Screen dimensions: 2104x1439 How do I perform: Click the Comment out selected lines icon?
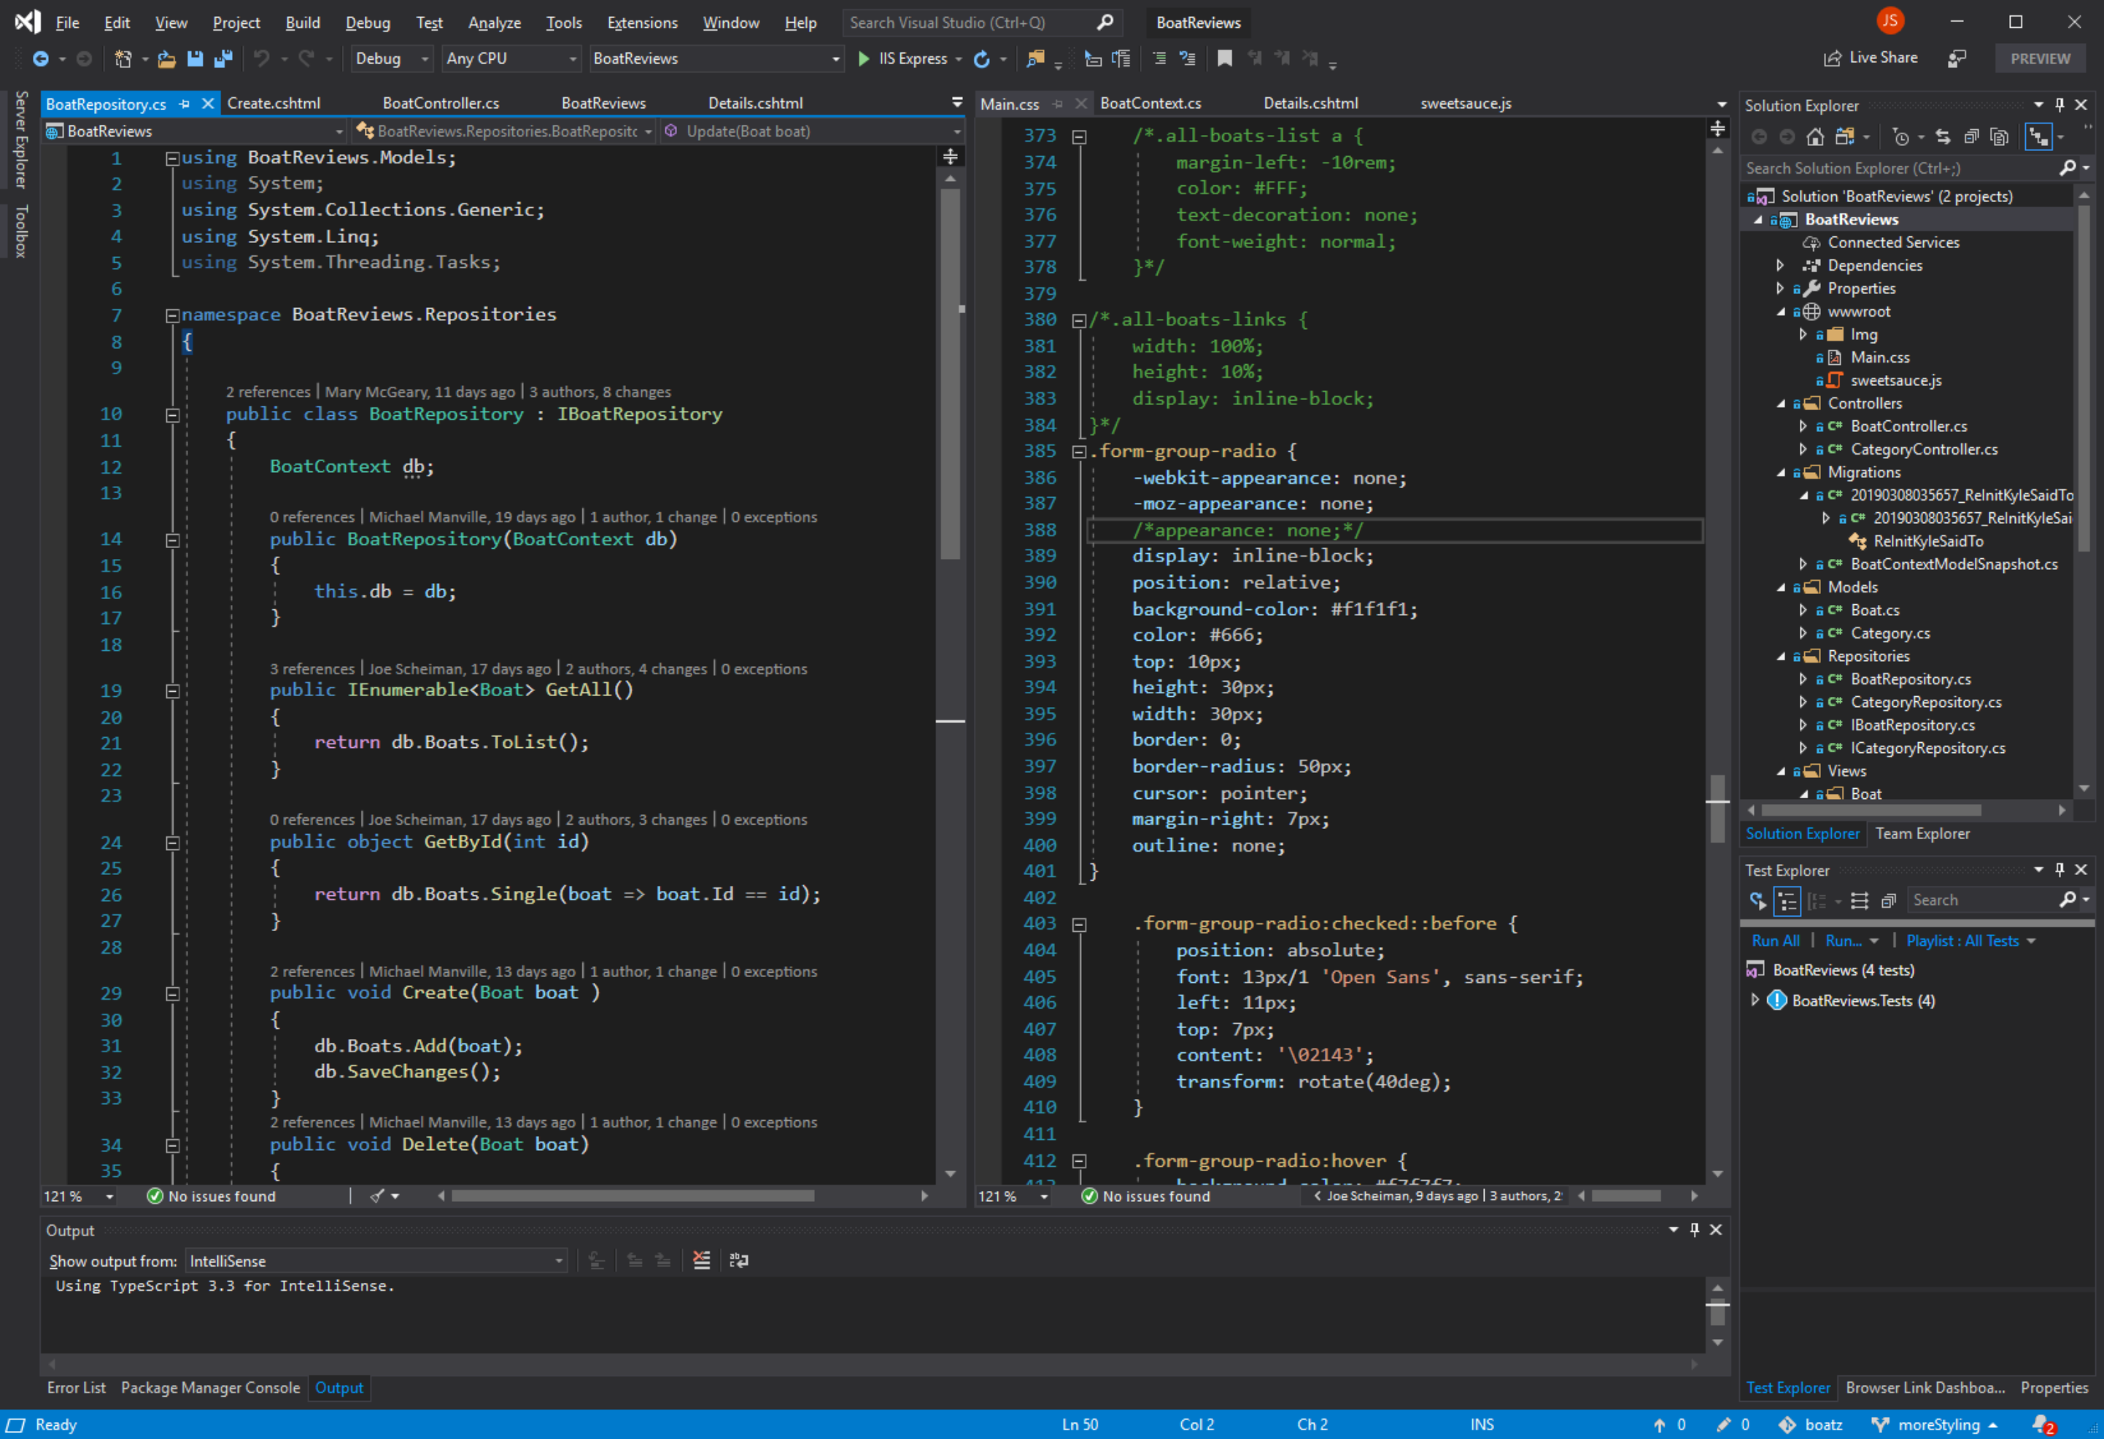point(1160,59)
